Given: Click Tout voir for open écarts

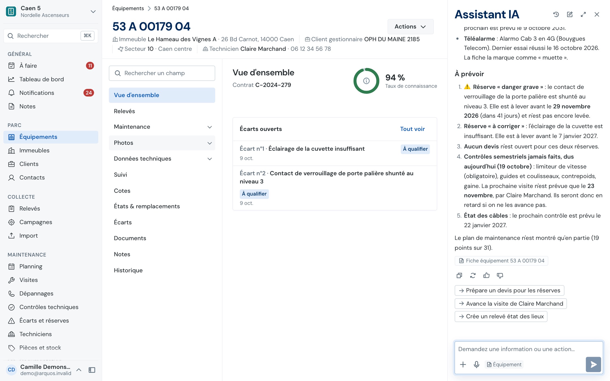Looking at the screenshot, I should [x=412, y=129].
